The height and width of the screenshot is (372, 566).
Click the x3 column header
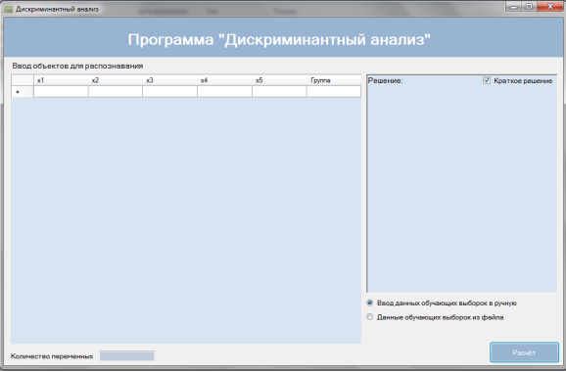click(x=170, y=80)
